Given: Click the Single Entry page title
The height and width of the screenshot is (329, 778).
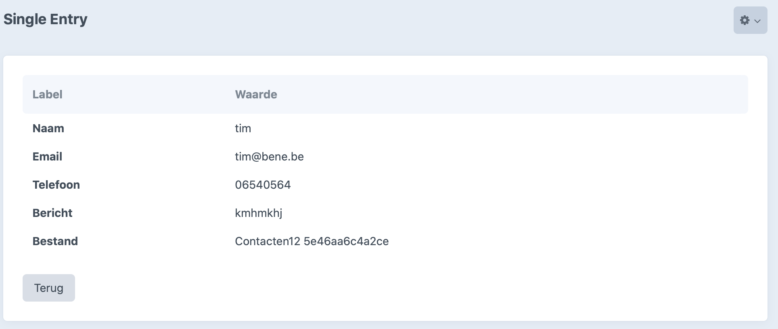Looking at the screenshot, I should [x=45, y=19].
